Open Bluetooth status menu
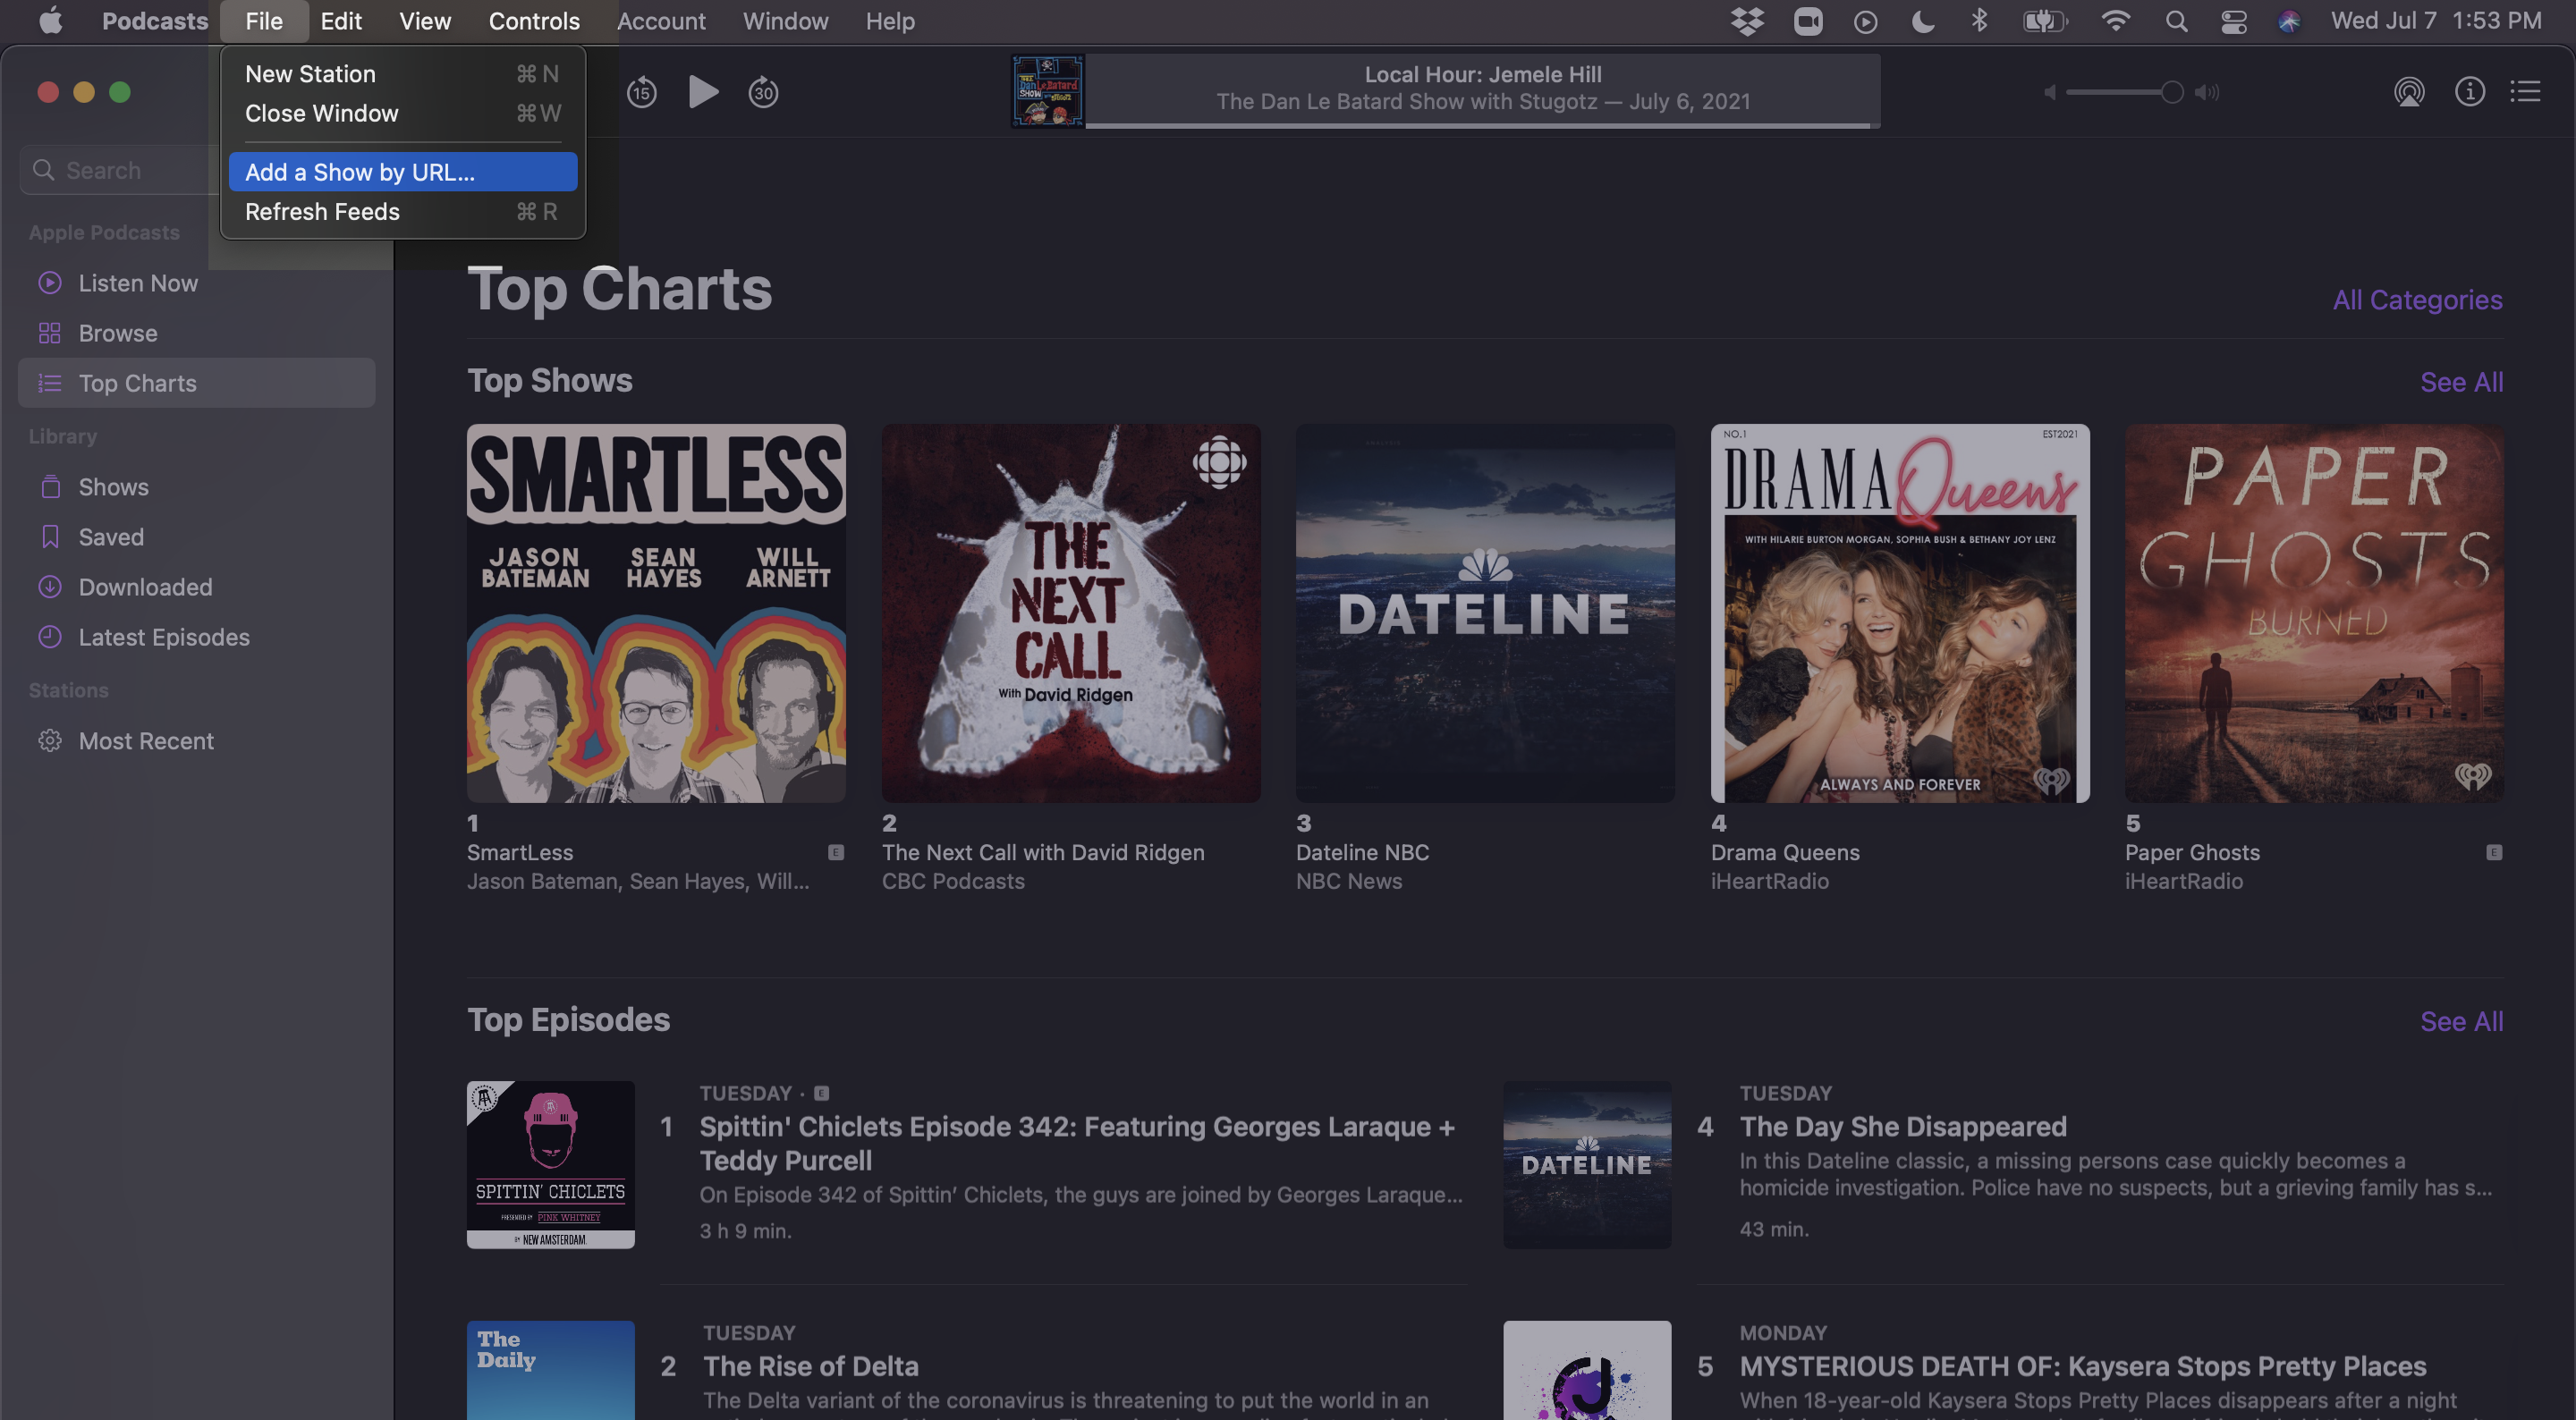Viewport: 2576px width, 1420px height. click(1978, 21)
